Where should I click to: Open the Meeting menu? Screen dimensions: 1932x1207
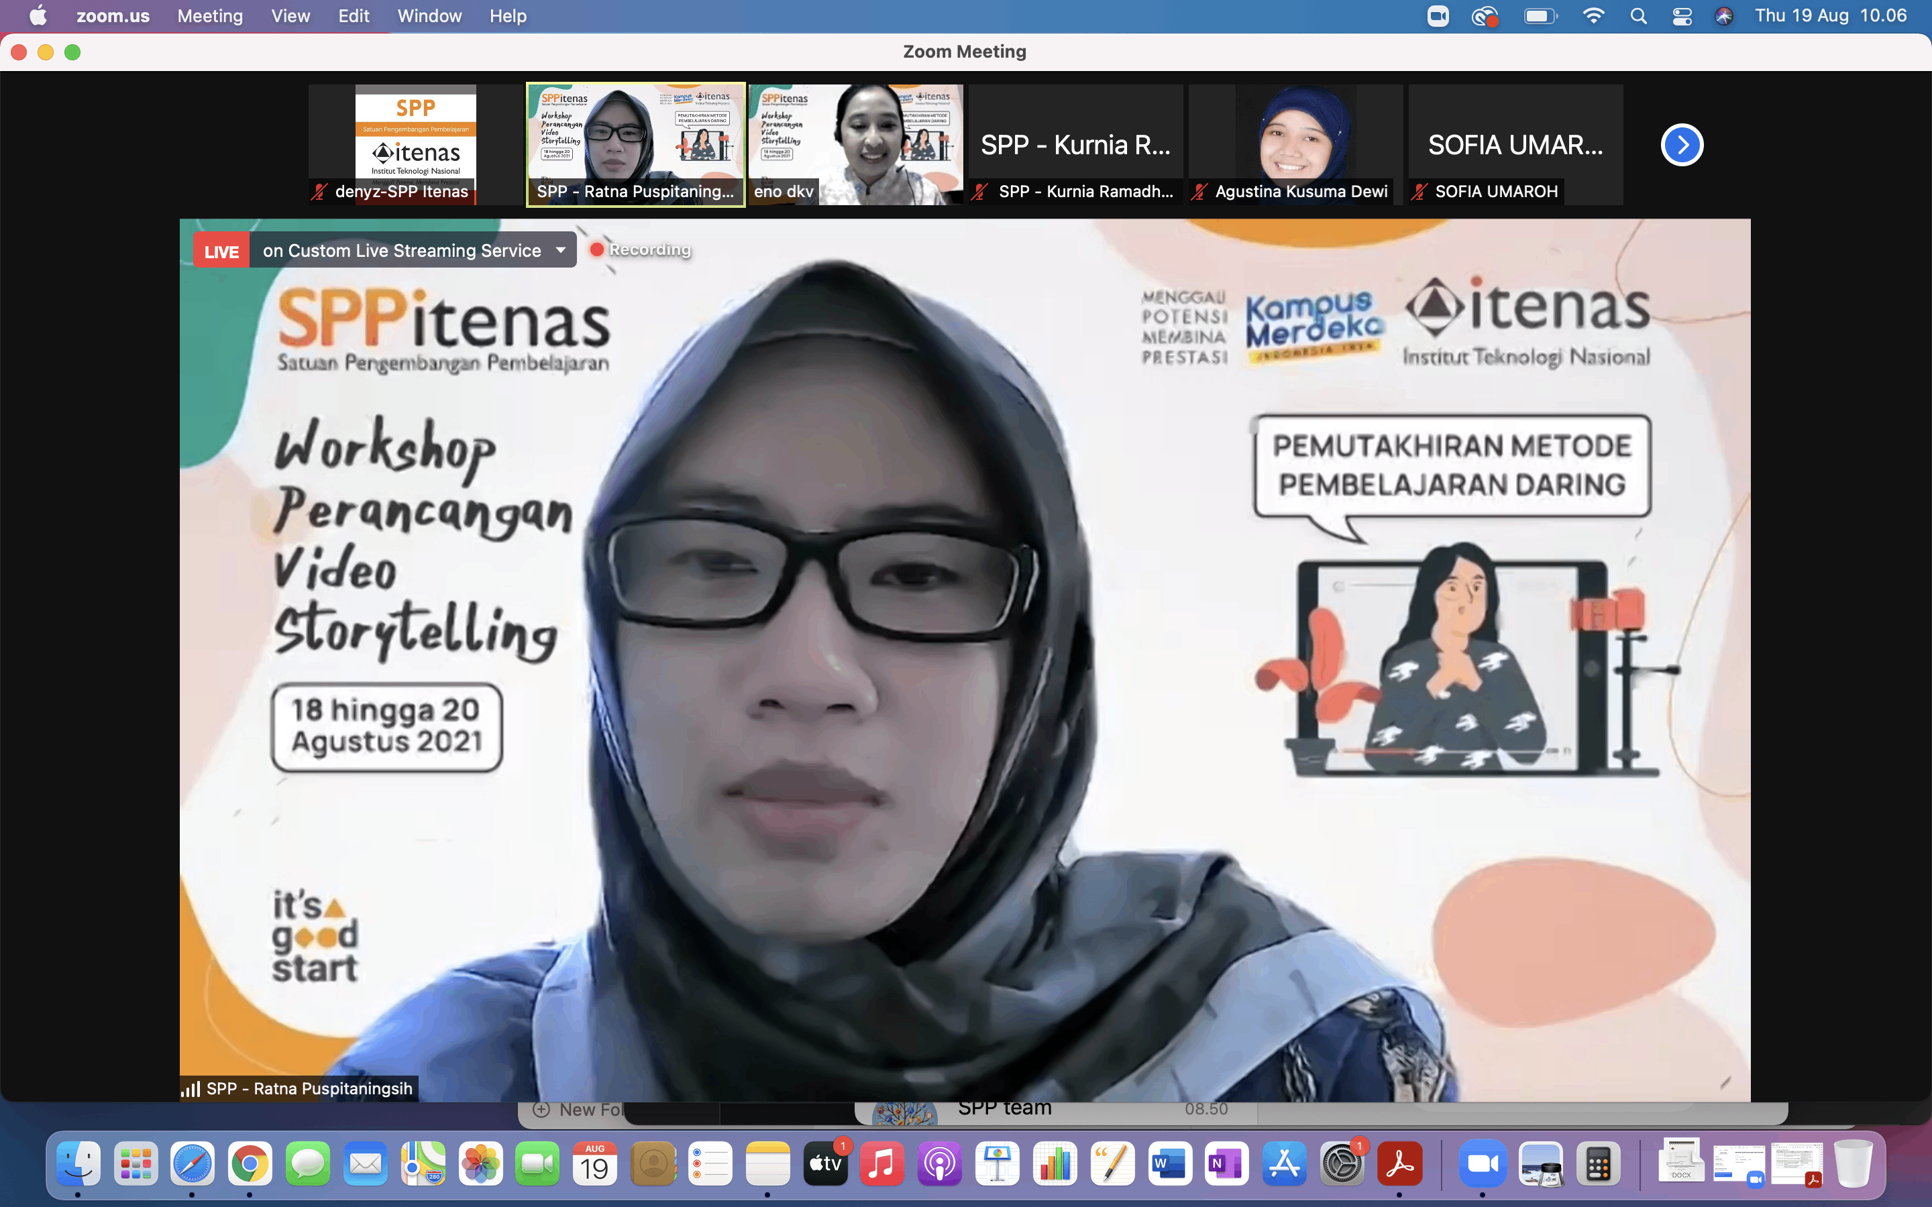click(x=210, y=16)
